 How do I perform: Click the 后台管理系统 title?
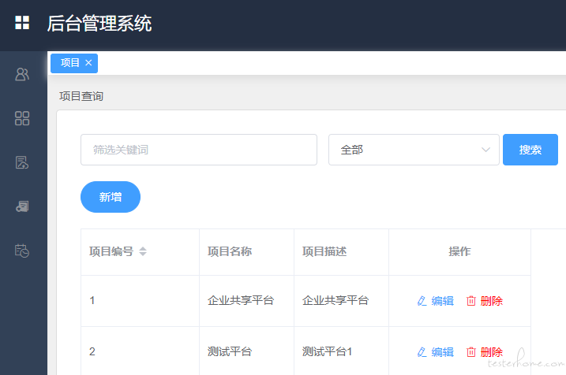[99, 24]
